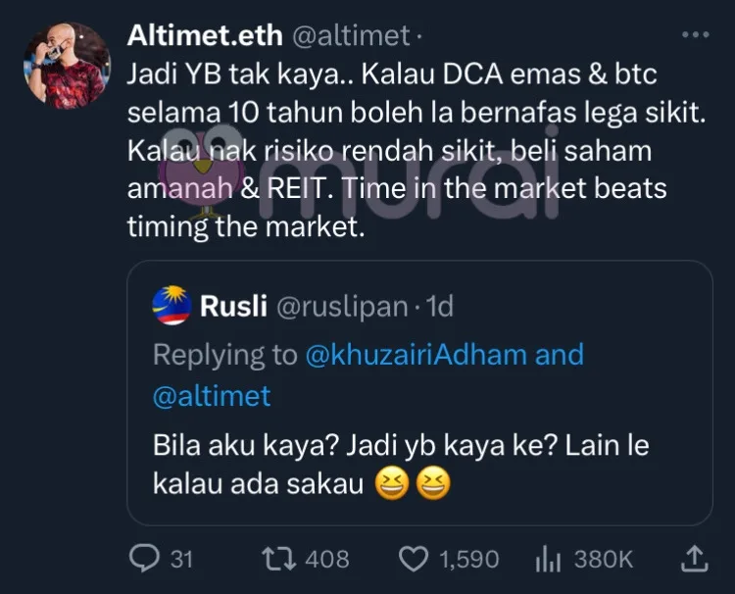
Task: Click the 31 replies count
Action: 181,559
